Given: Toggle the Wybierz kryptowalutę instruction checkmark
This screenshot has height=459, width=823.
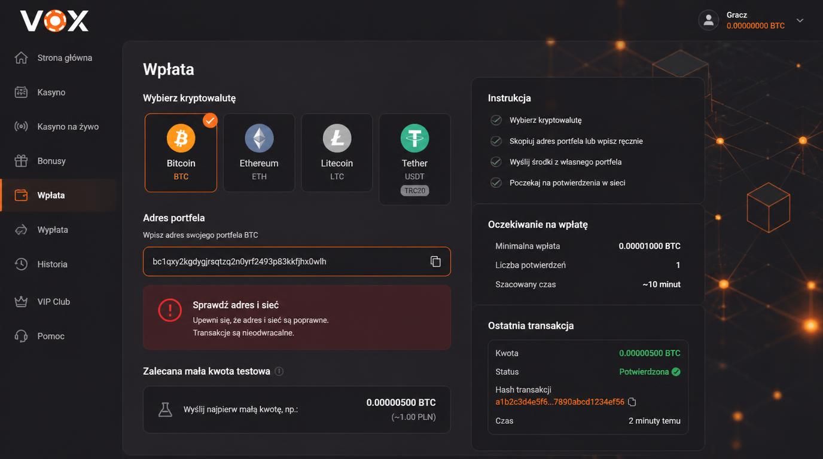Looking at the screenshot, I should click(496, 120).
